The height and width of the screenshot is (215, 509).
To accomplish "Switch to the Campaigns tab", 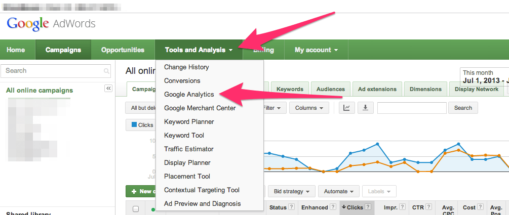I will click(63, 50).
